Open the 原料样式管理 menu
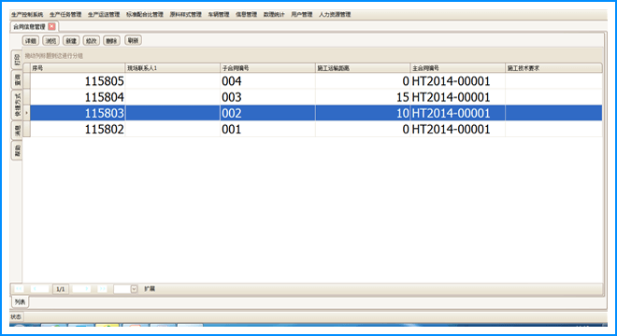The height and width of the screenshot is (336, 617). click(185, 15)
